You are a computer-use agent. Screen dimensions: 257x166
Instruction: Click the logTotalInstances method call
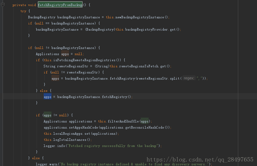(70, 140)
